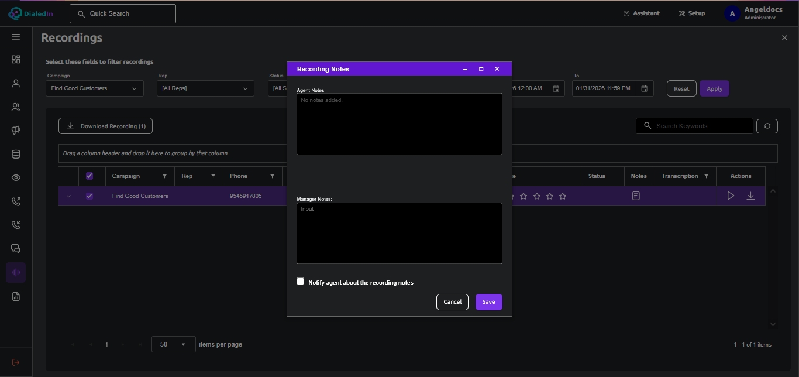Click the Notes column header
Viewport: 799px width, 377px height.
[639, 176]
